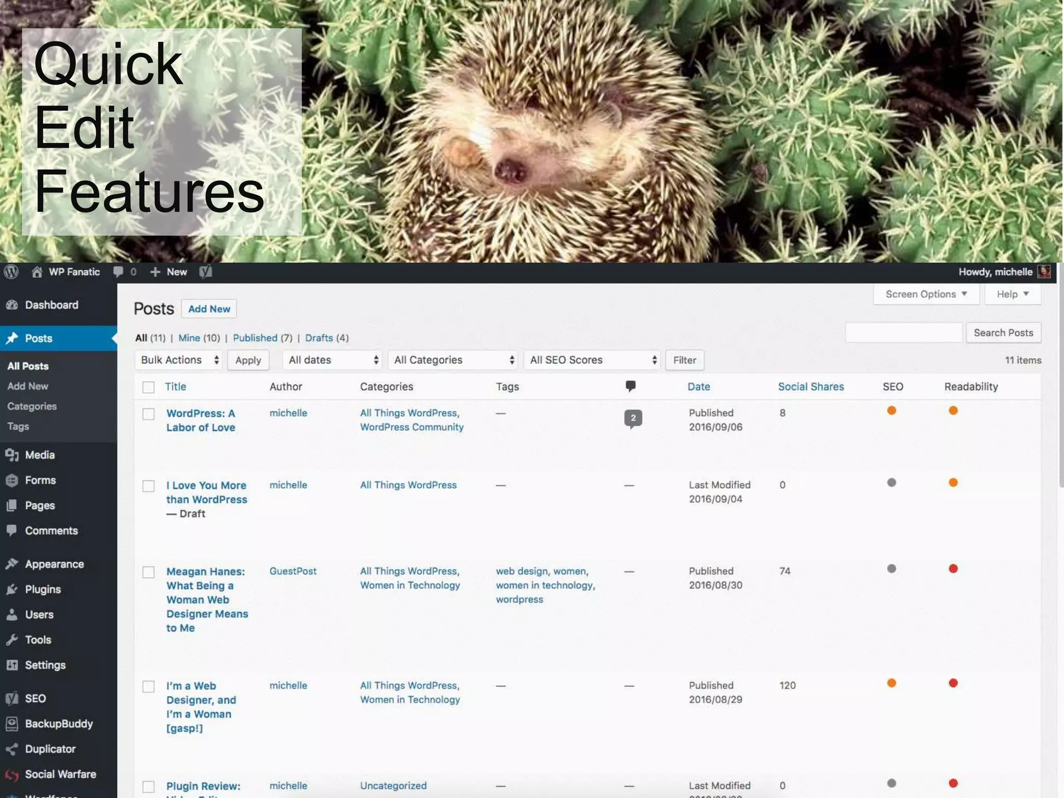Show only Drafts posts

[319, 338]
